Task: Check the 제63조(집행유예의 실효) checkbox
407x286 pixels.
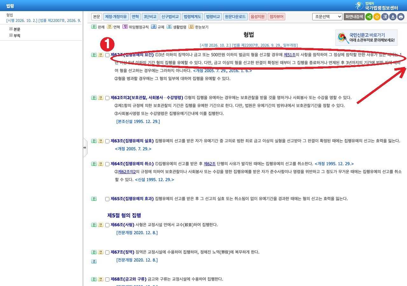Action: click(107, 141)
